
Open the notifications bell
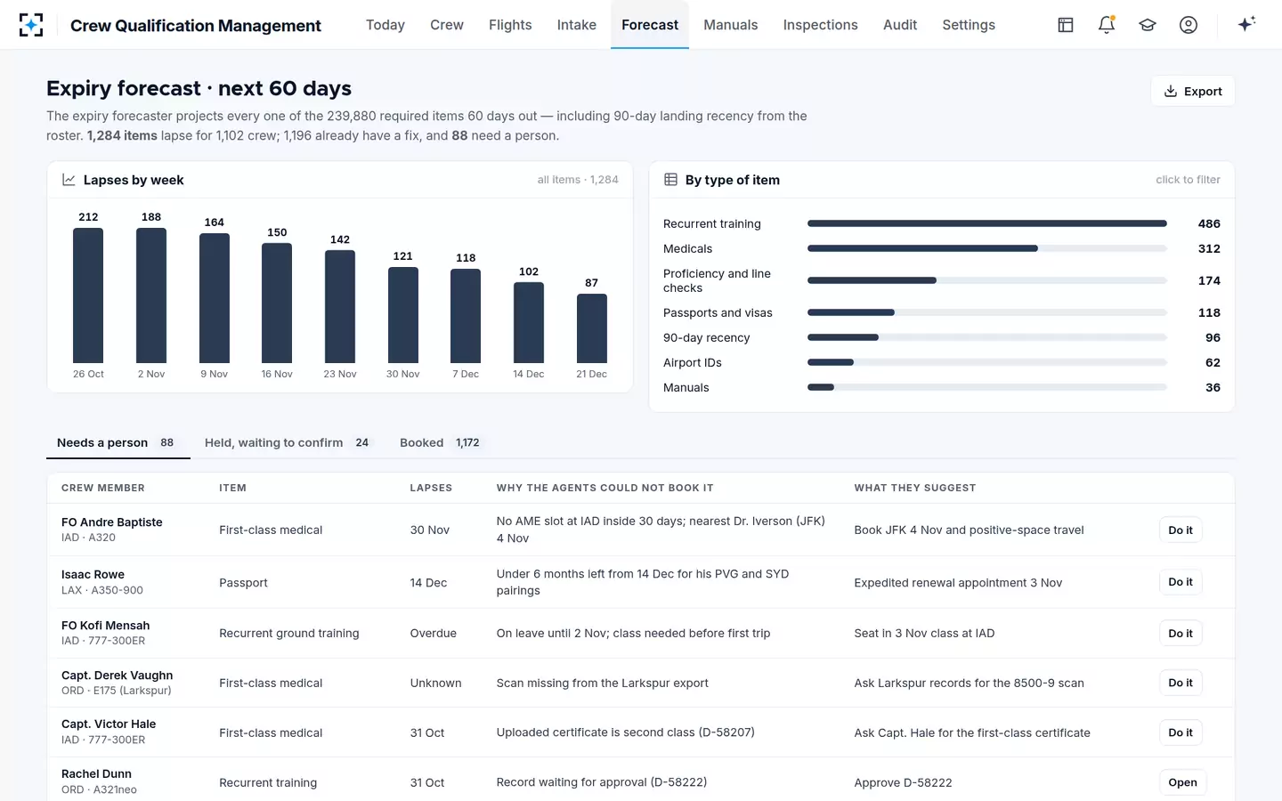pyautogui.click(x=1107, y=25)
